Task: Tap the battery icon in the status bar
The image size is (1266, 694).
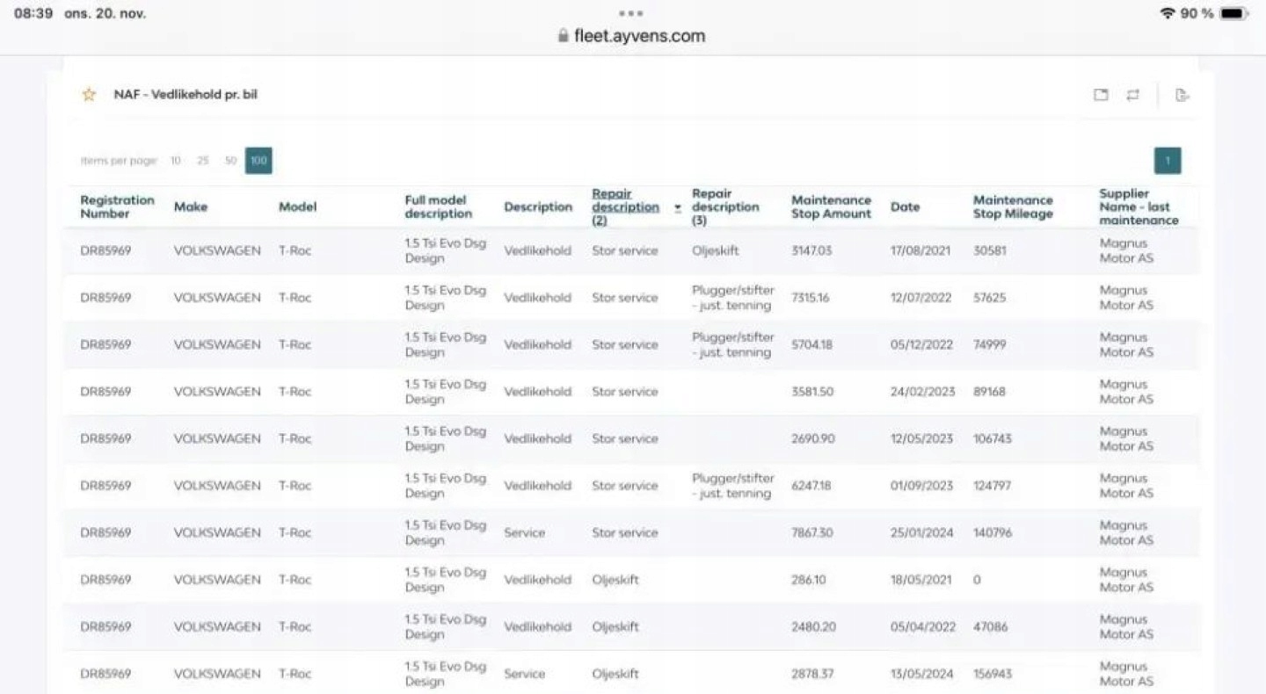Action: [1234, 13]
